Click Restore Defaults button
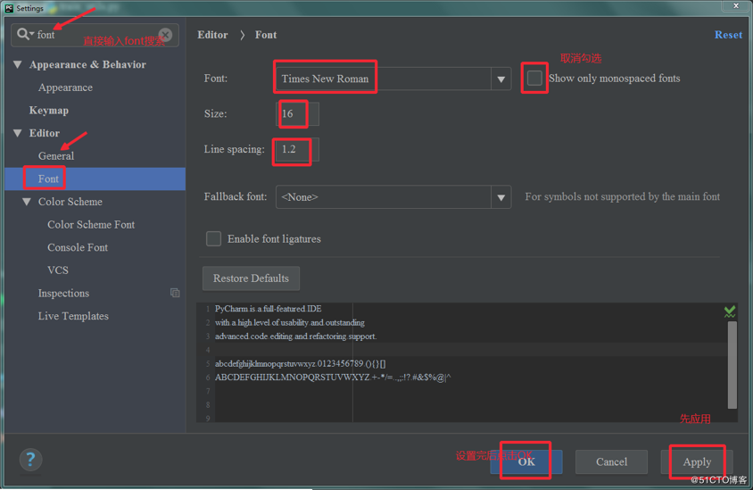Viewport: 753px width, 490px height. [x=252, y=278]
